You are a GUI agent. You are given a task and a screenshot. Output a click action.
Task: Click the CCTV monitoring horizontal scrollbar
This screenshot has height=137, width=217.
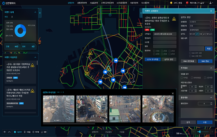(69, 124)
